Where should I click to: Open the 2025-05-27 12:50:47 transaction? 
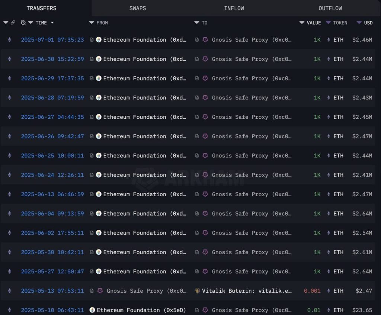click(x=52, y=271)
